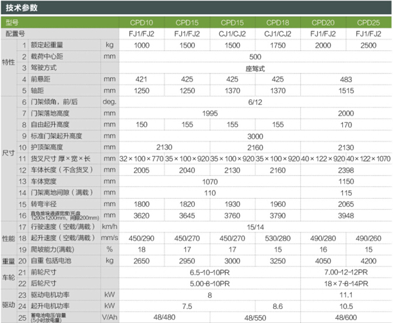Select the CPD18 model column header
This screenshot has height=323, width=393.
pos(278,23)
